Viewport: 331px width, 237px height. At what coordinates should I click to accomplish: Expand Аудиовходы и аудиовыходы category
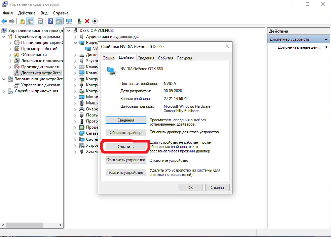point(75,37)
